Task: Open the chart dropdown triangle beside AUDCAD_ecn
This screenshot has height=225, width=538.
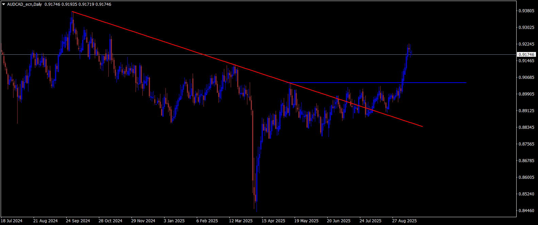Action: click(x=4, y=4)
